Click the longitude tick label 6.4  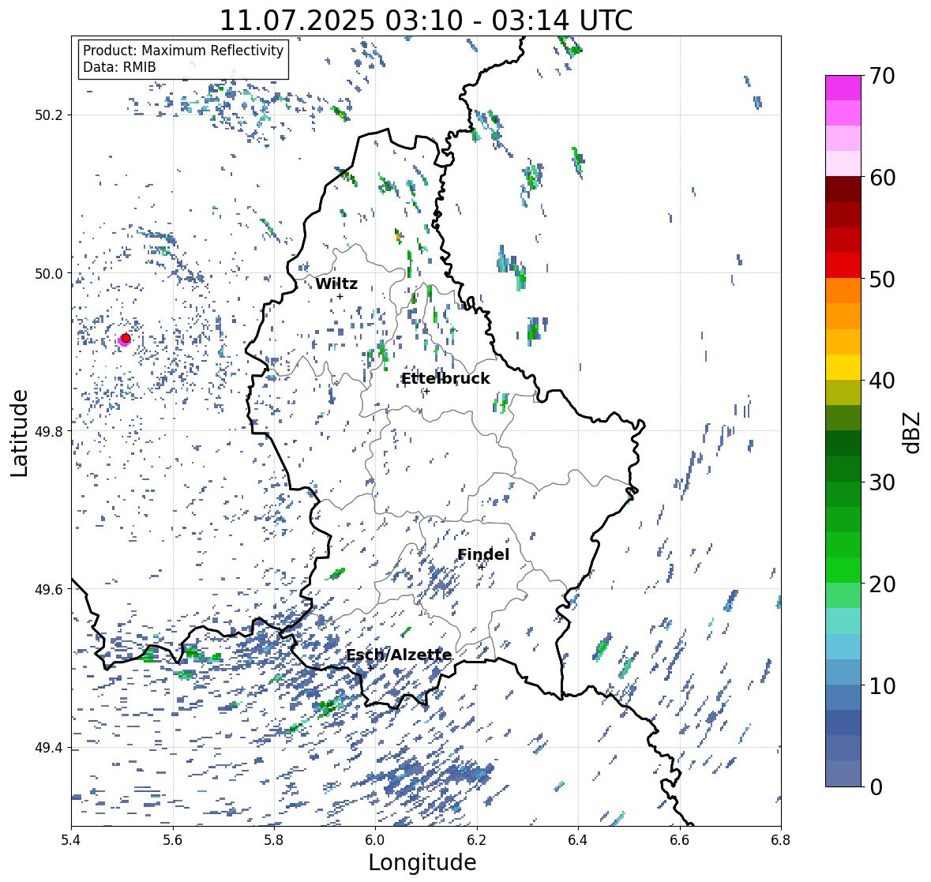click(x=578, y=840)
